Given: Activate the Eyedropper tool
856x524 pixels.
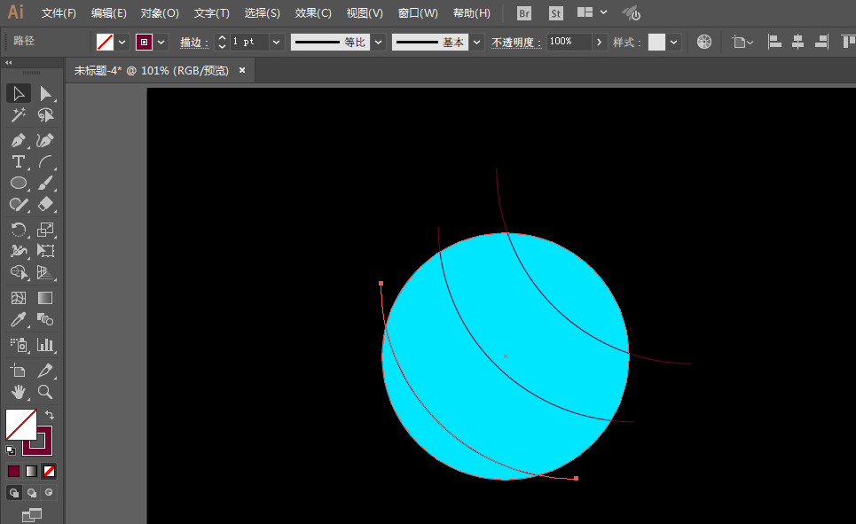Looking at the screenshot, I should (x=18, y=319).
